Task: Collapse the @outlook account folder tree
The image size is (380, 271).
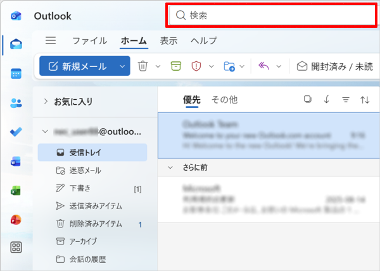Action: pos(45,131)
